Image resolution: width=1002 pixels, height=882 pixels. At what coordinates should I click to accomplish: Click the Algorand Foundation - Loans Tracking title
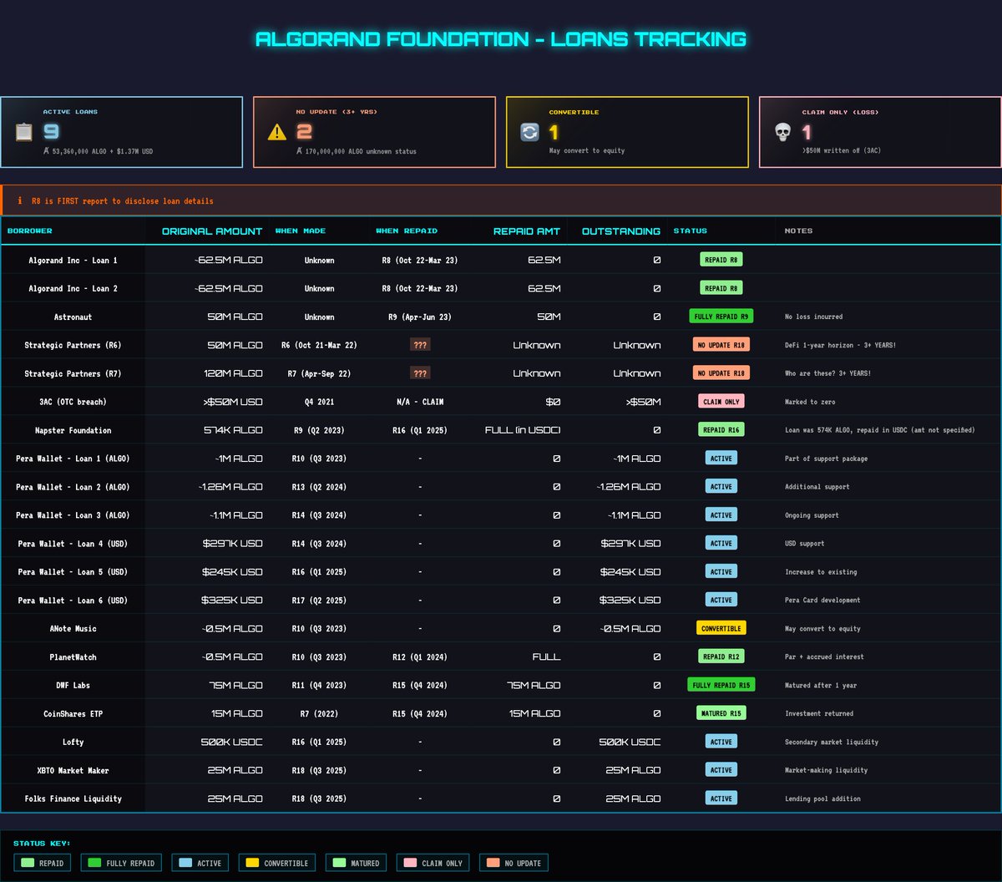pos(501,39)
